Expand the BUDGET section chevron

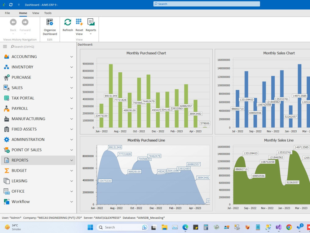tap(72, 171)
